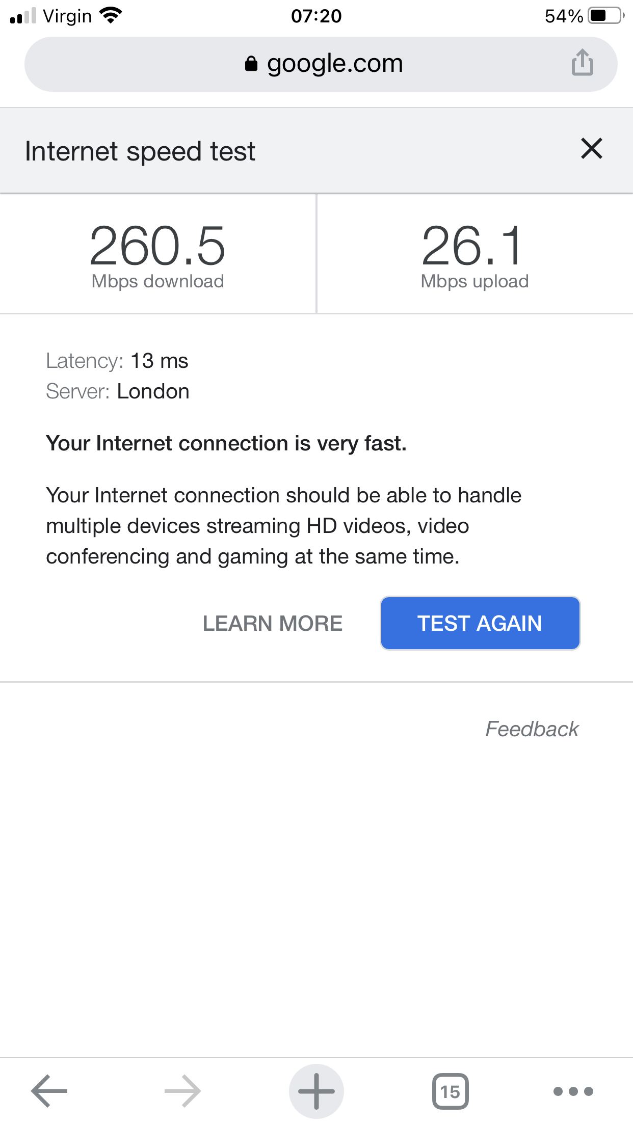This screenshot has width=633, height=1125.
Task: Click the Feedback link
Action: (x=532, y=729)
